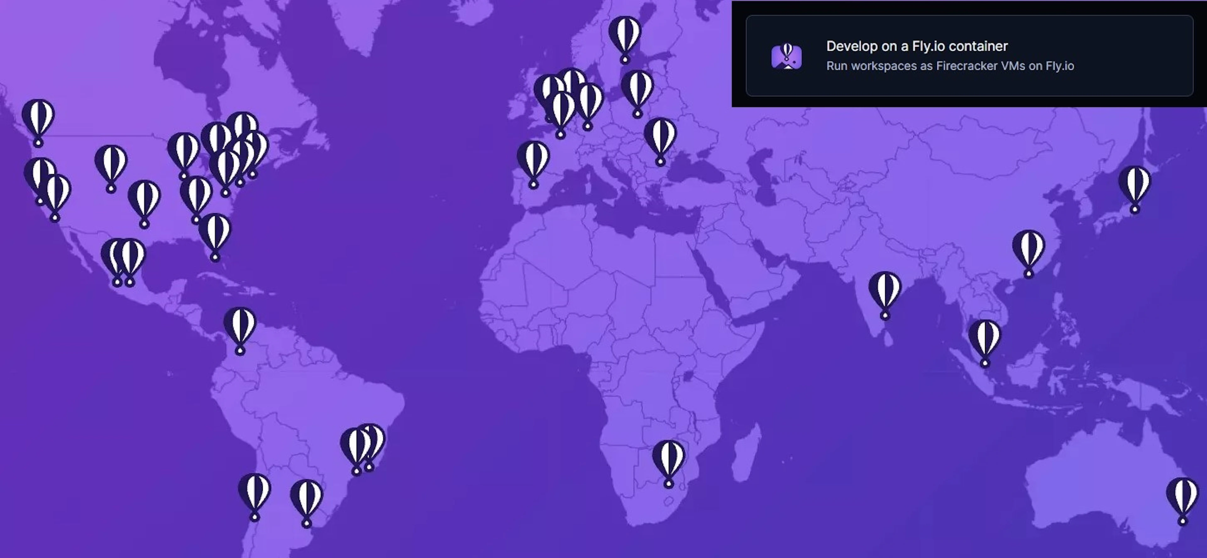Select the balloon marker over Hong Kong
This screenshot has width=1207, height=558.
[x=1028, y=254]
